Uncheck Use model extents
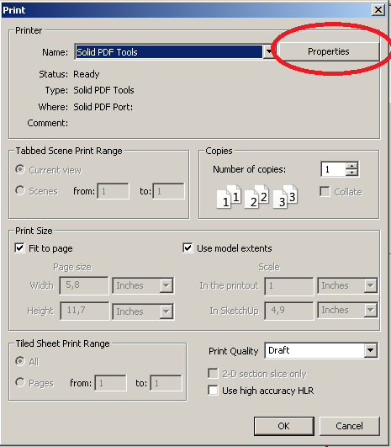 tap(188, 247)
